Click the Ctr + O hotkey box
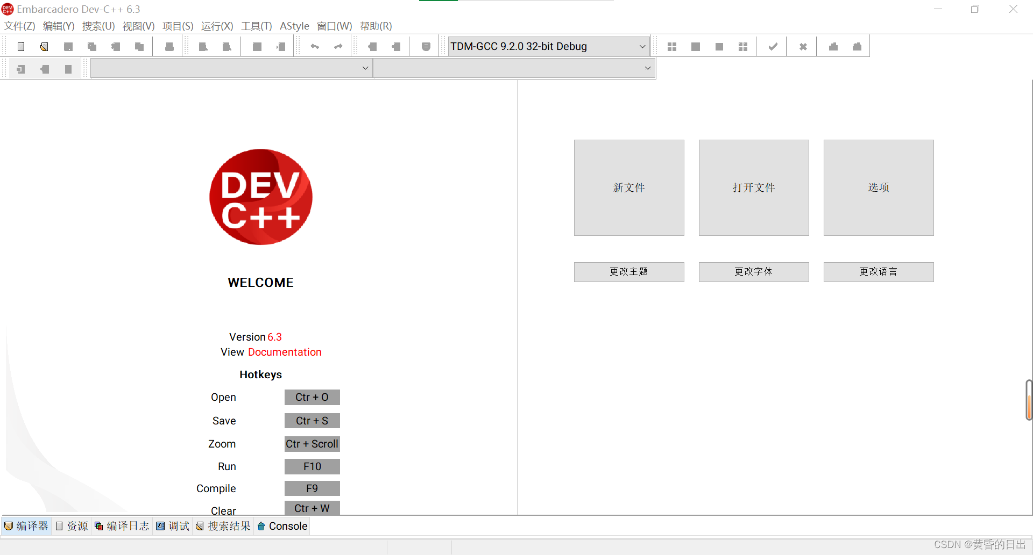Image resolution: width=1033 pixels, height=555 pixels. [312, 397]
